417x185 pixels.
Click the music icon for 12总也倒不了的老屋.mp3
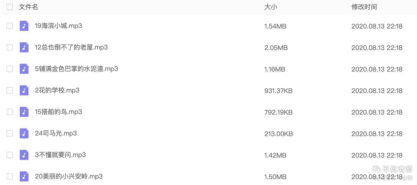pos(24,47)
